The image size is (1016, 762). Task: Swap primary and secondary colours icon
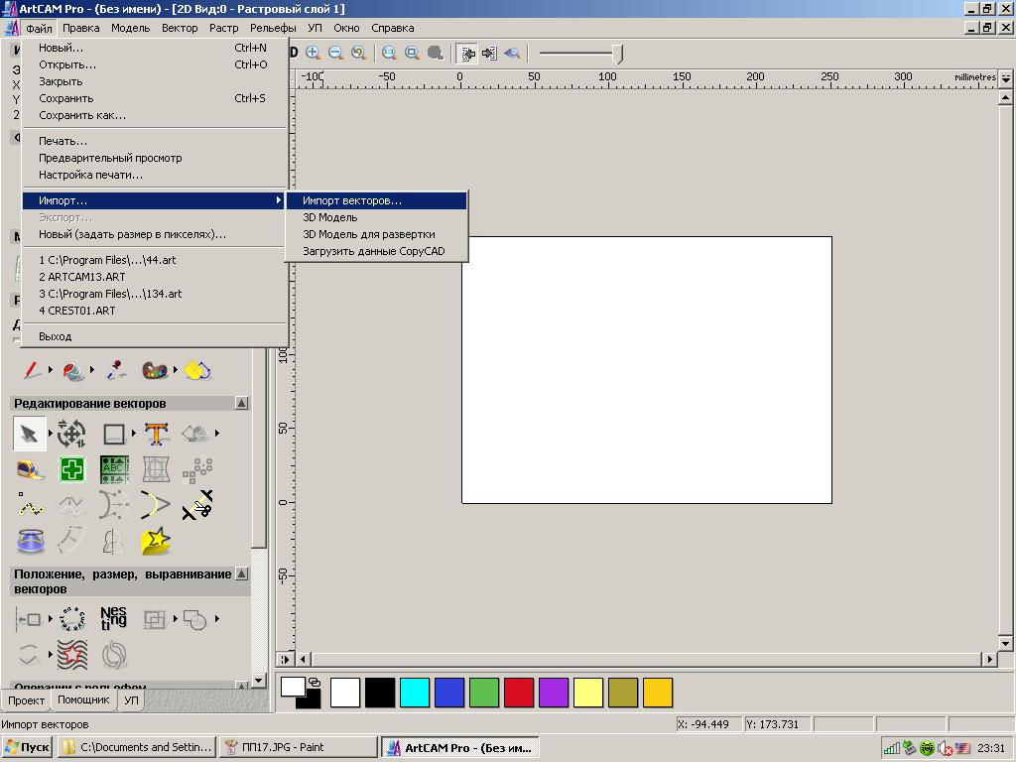pos(315,682)
